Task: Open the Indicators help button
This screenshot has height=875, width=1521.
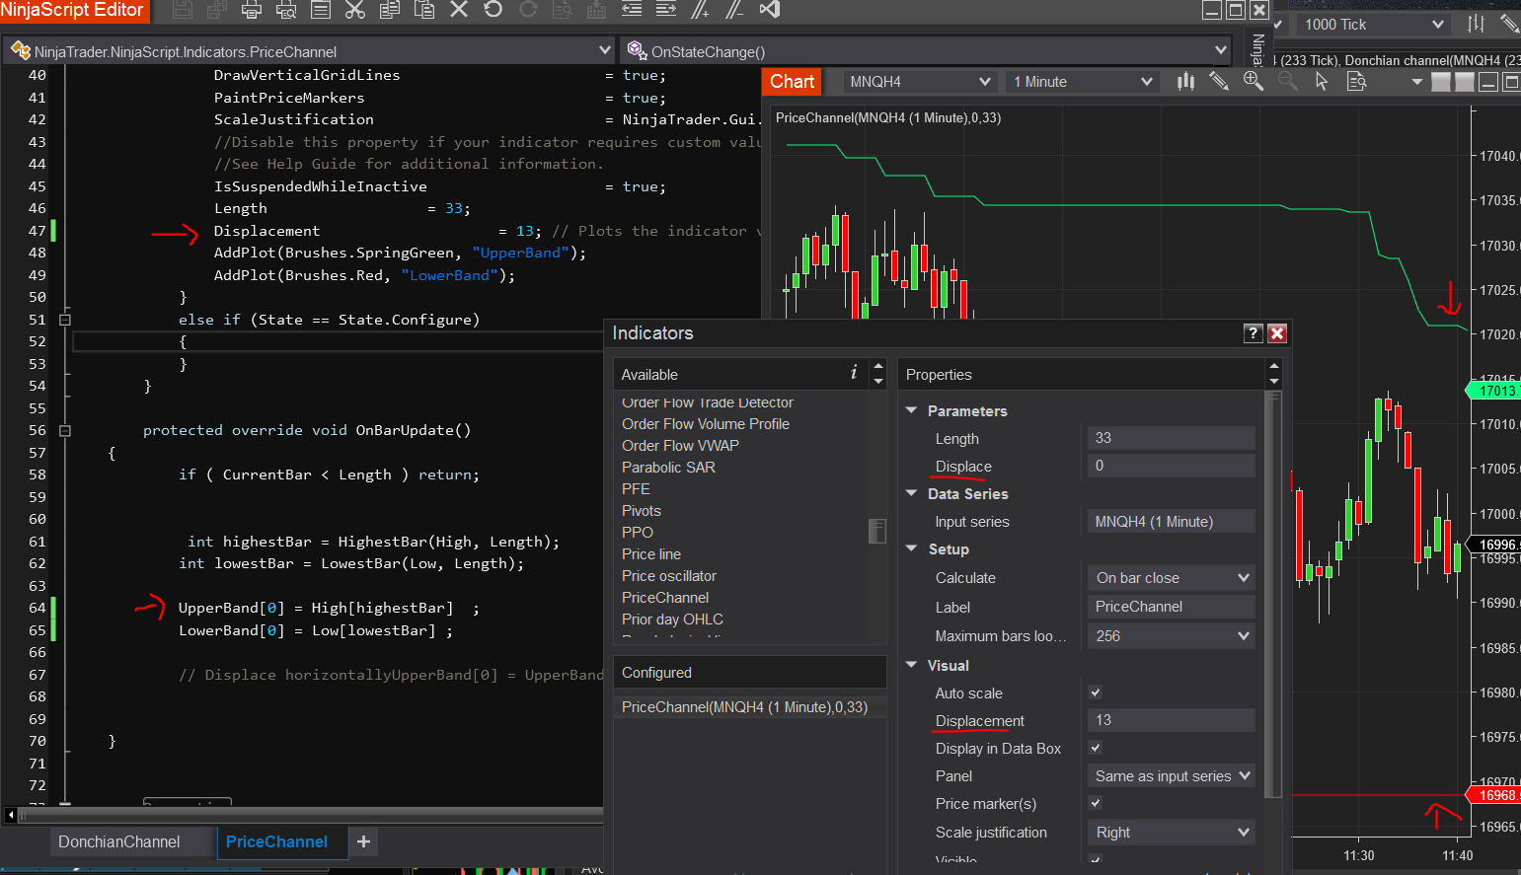Action: click(1253, 333)
